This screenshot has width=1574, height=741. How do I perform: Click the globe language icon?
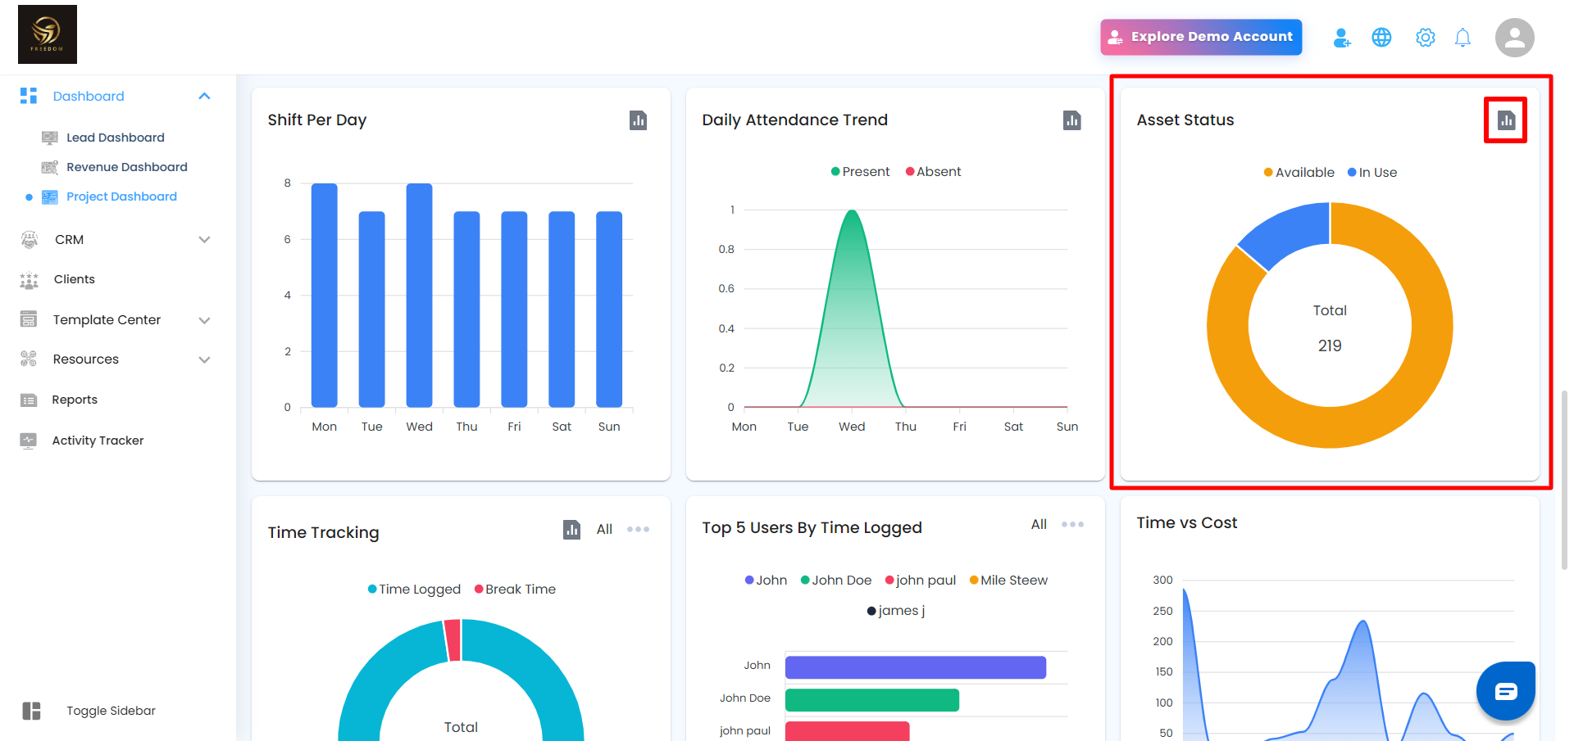1381,38
